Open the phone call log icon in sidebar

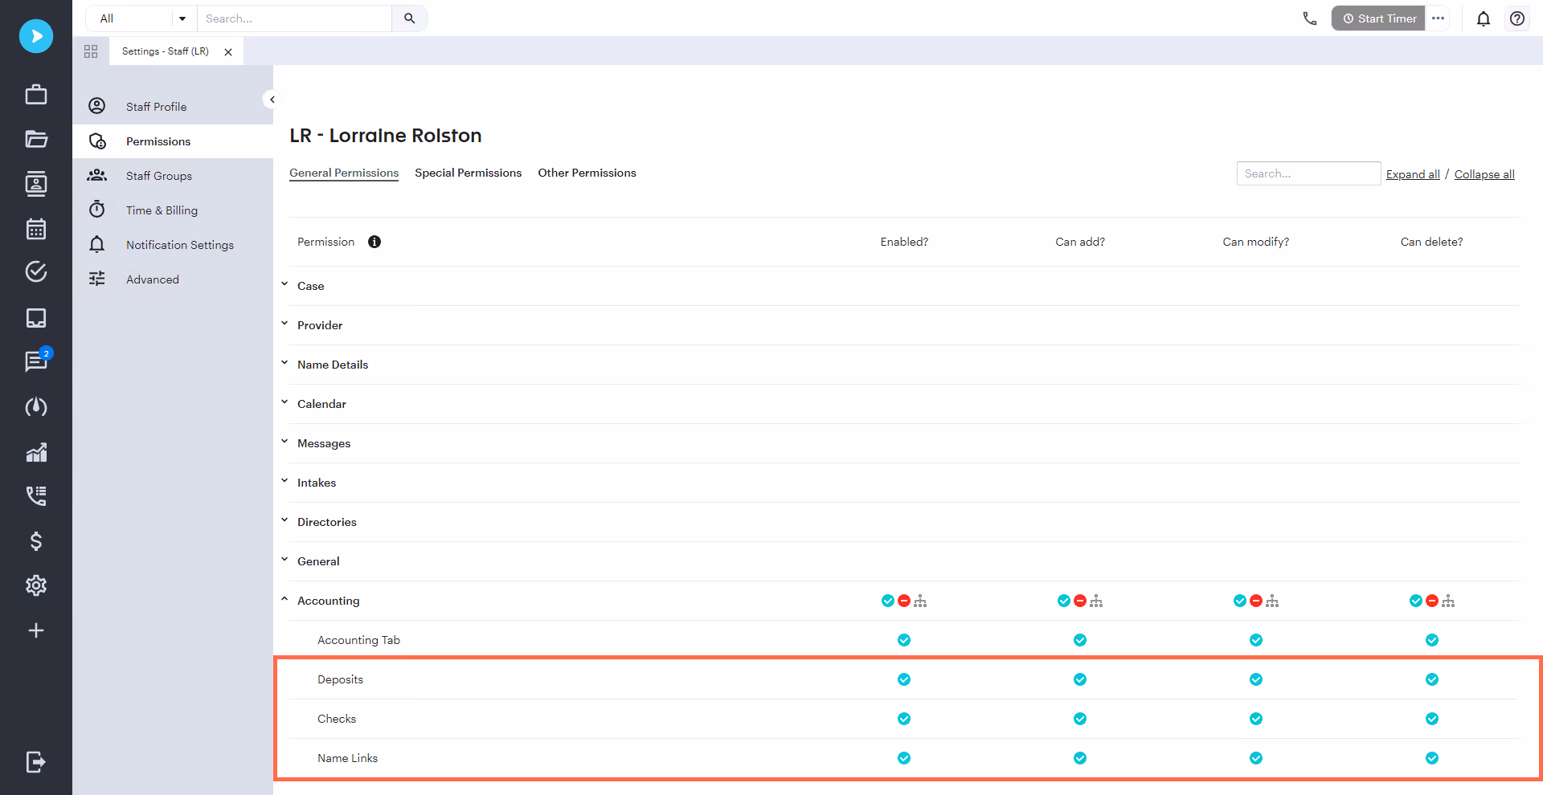[36, 495]
